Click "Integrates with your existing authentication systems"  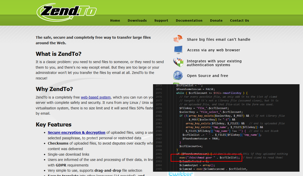click(x=214, y=63)
